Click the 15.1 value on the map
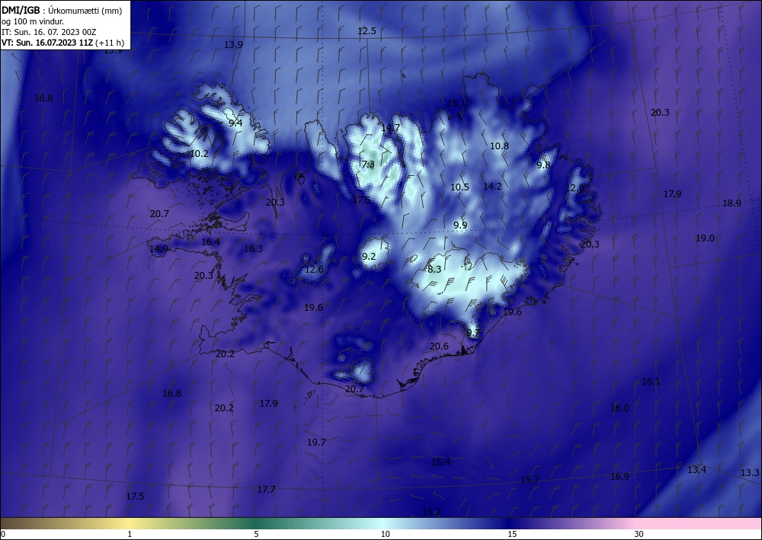This screenshot has height=540, width=762. 456,104
